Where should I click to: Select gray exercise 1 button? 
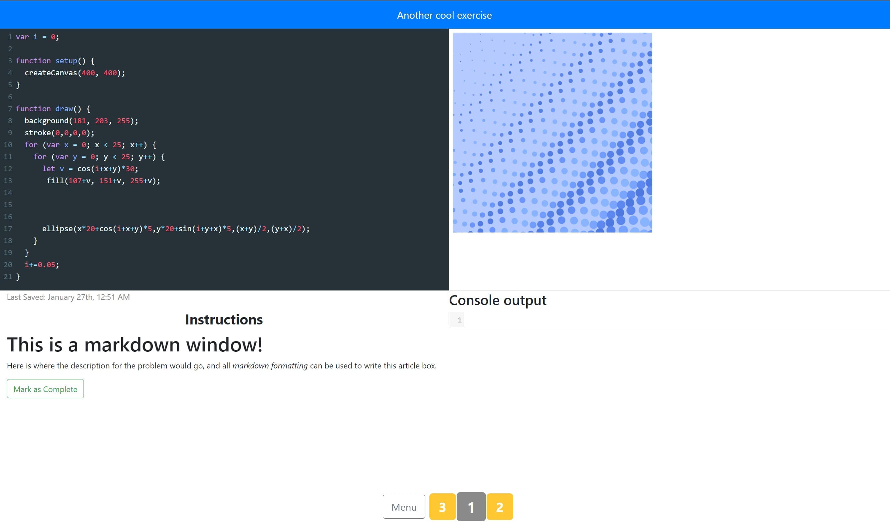[x=471, y=507]
